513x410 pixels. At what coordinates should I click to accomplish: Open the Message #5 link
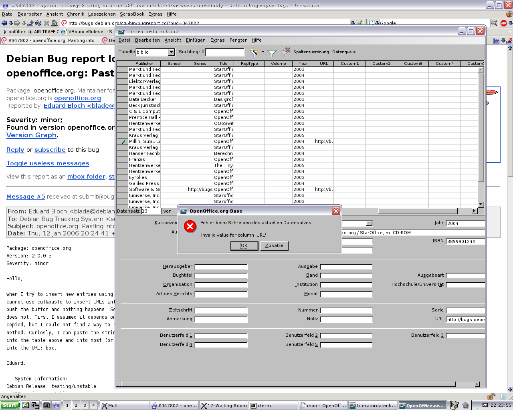(x=26, y=197)
